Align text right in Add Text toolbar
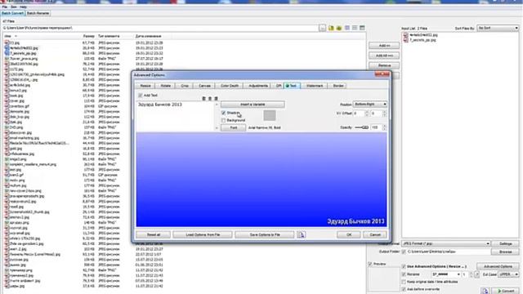 [216, 98]
